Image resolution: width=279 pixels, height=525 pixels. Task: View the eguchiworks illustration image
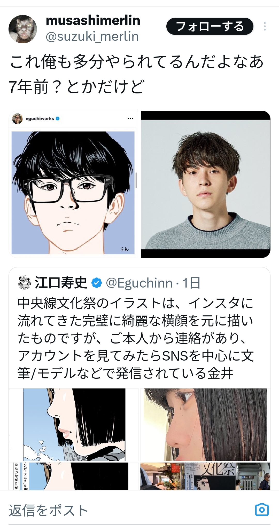point(73,184)
